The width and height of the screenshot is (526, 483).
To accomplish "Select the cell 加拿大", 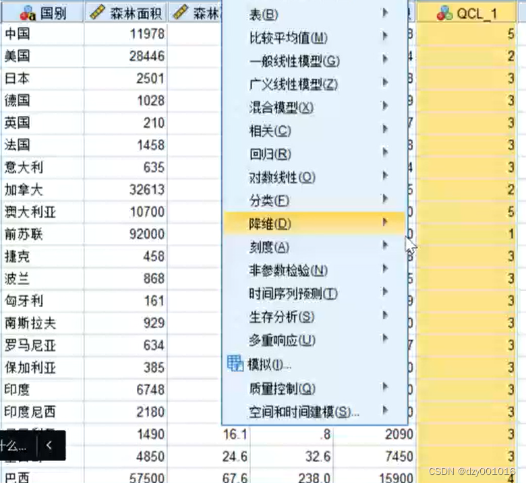I will [x=42, y=190].
